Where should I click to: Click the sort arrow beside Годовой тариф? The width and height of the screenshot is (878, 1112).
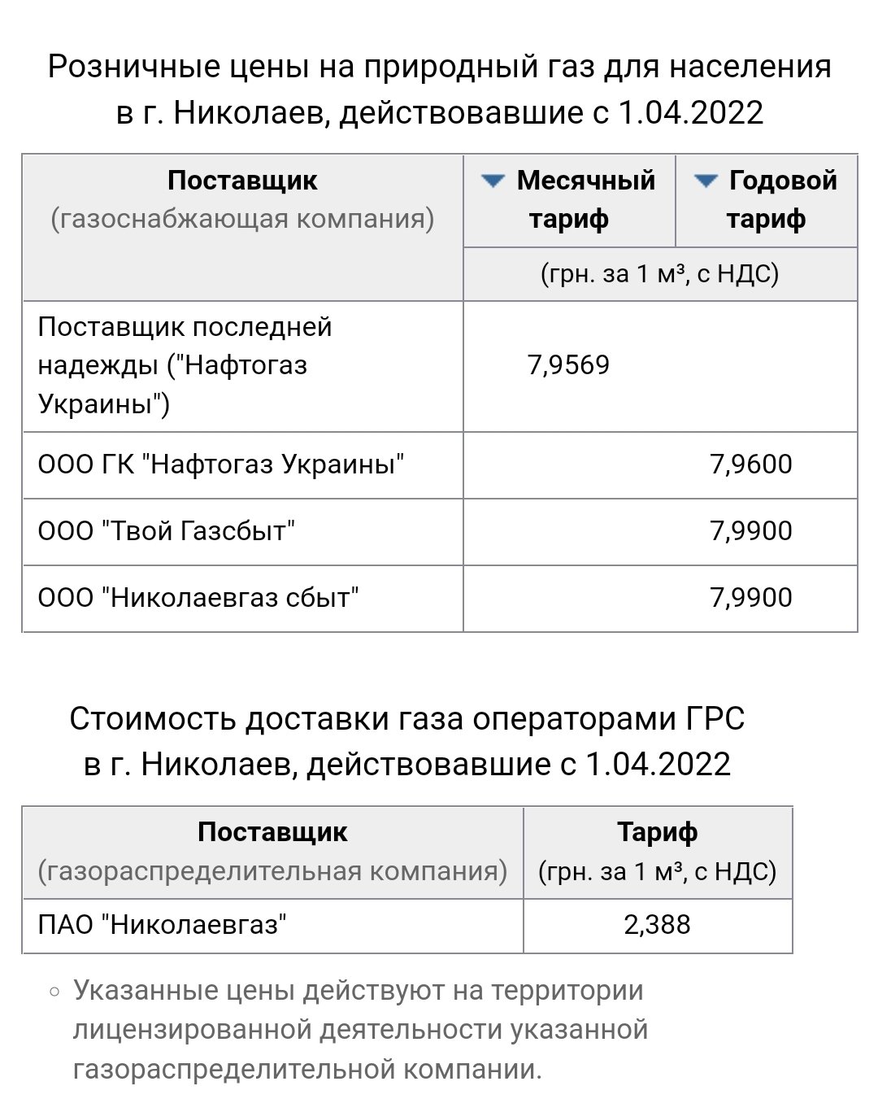click(x=706, y=181)
